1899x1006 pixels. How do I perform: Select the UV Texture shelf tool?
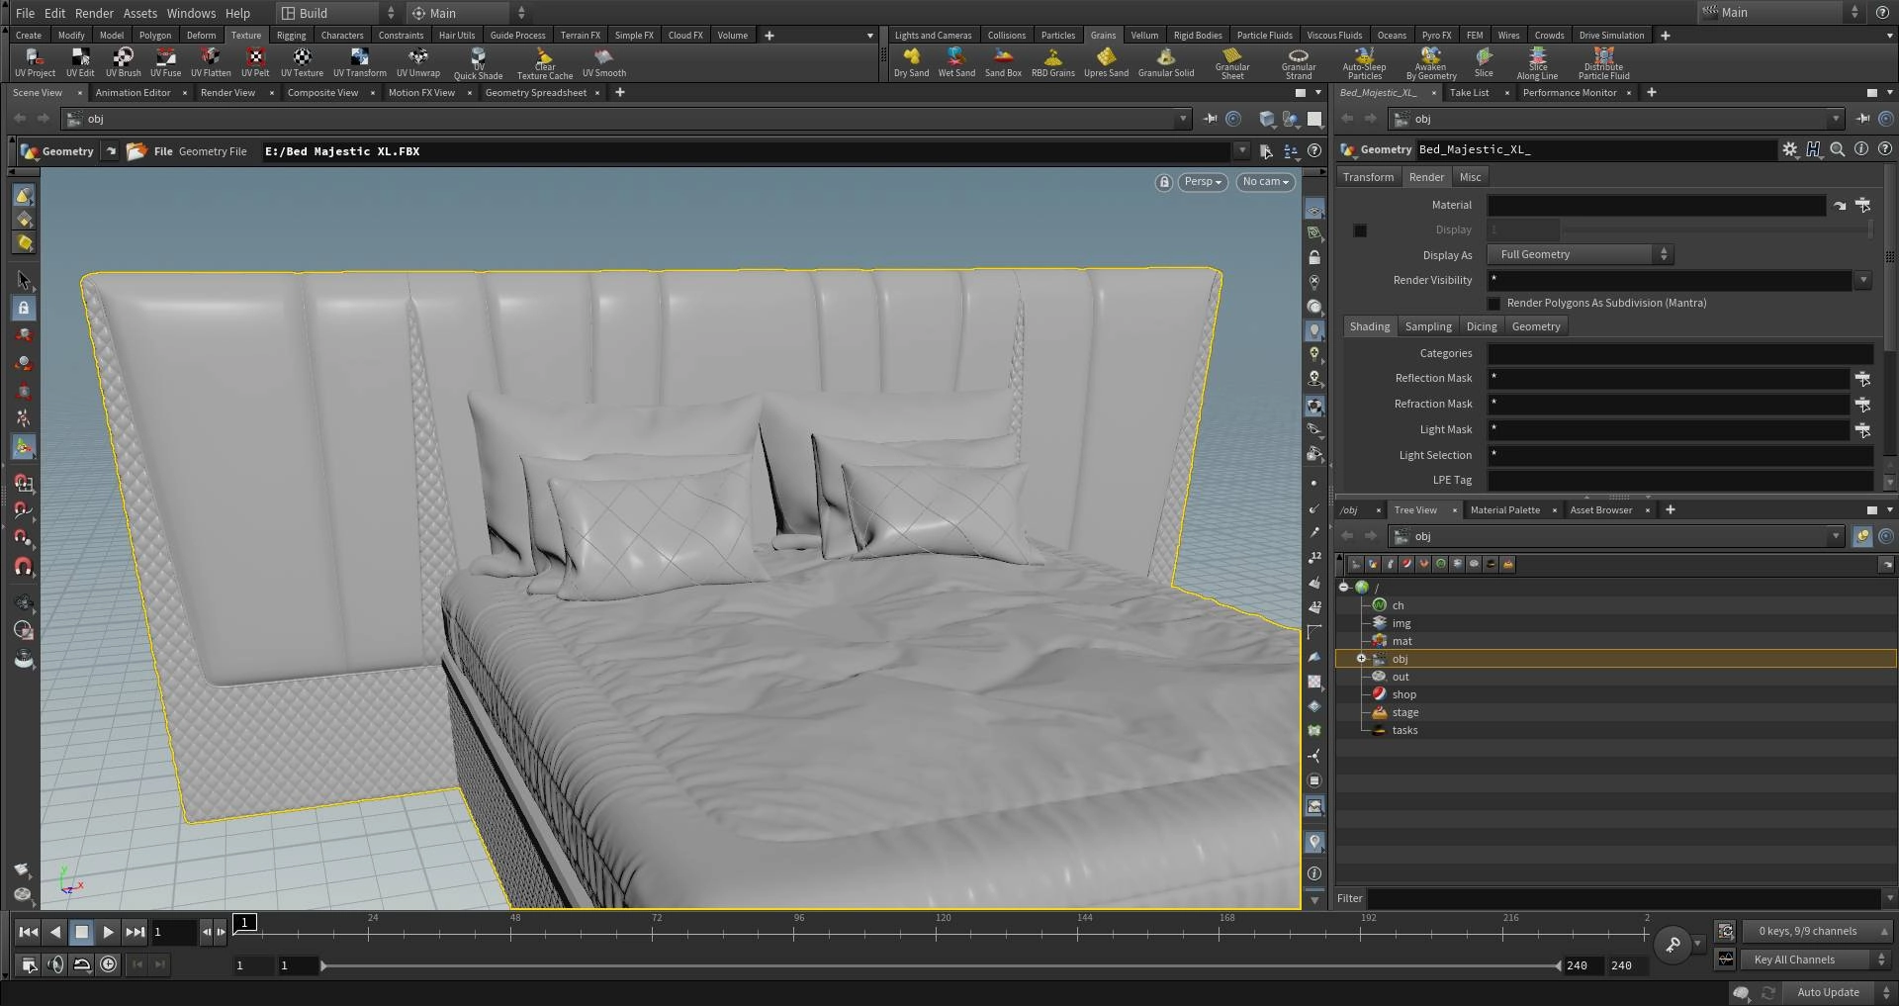[x=302, y=63]
